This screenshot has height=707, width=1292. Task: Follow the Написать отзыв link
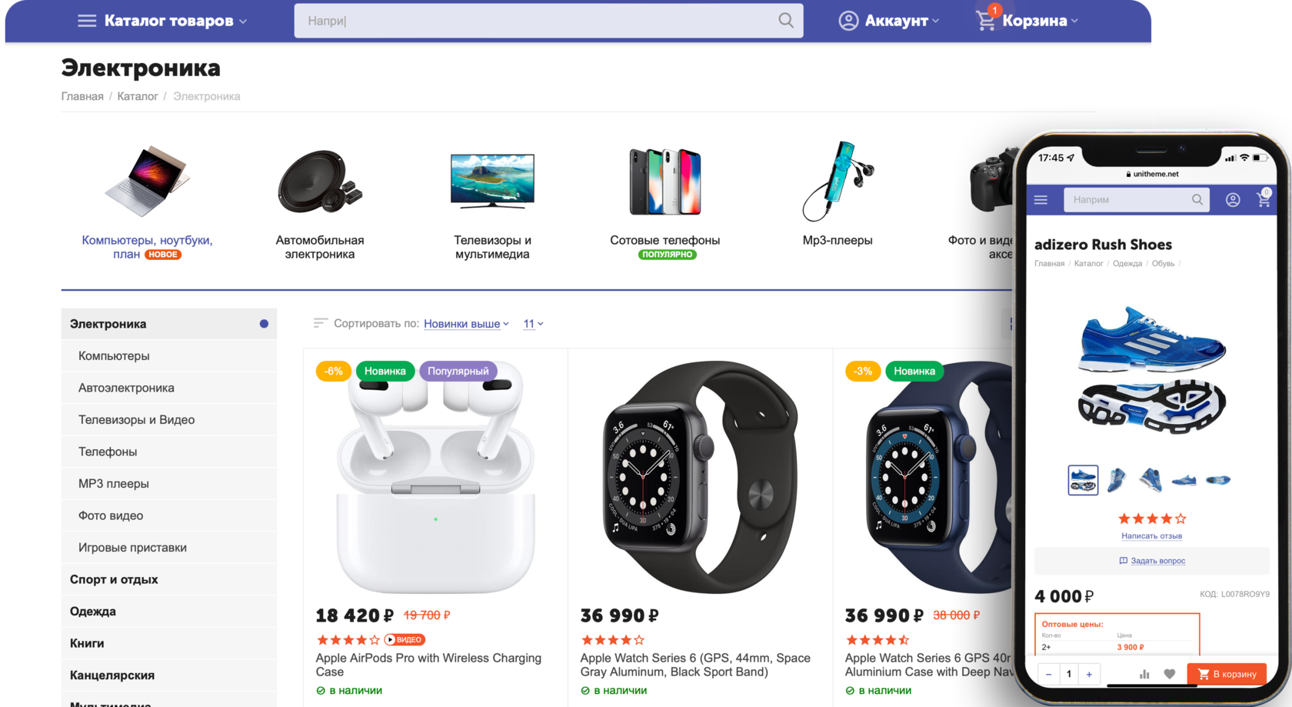click(x=1151, y=535)
